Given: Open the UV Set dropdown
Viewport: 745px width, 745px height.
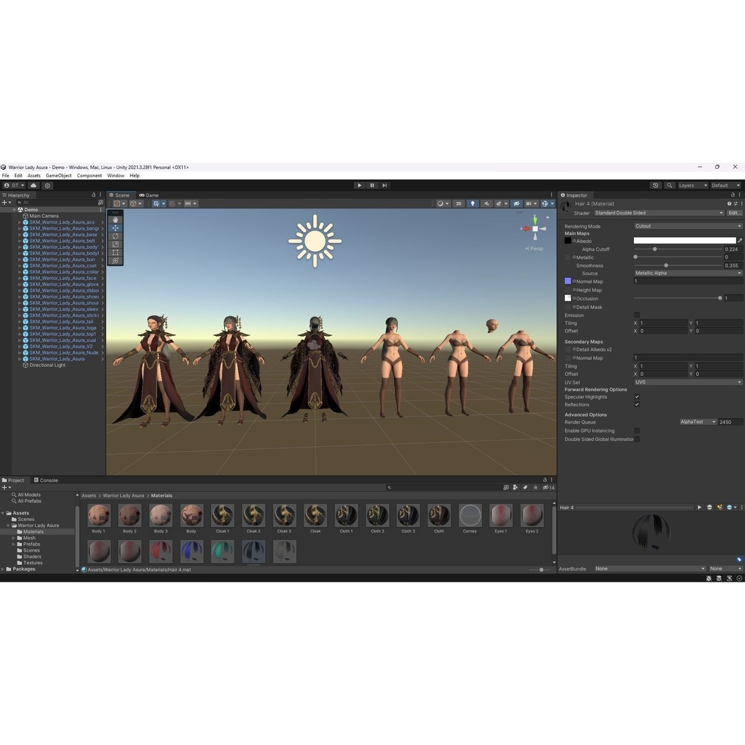Looking at the screenshot, I should click(688, 382).
